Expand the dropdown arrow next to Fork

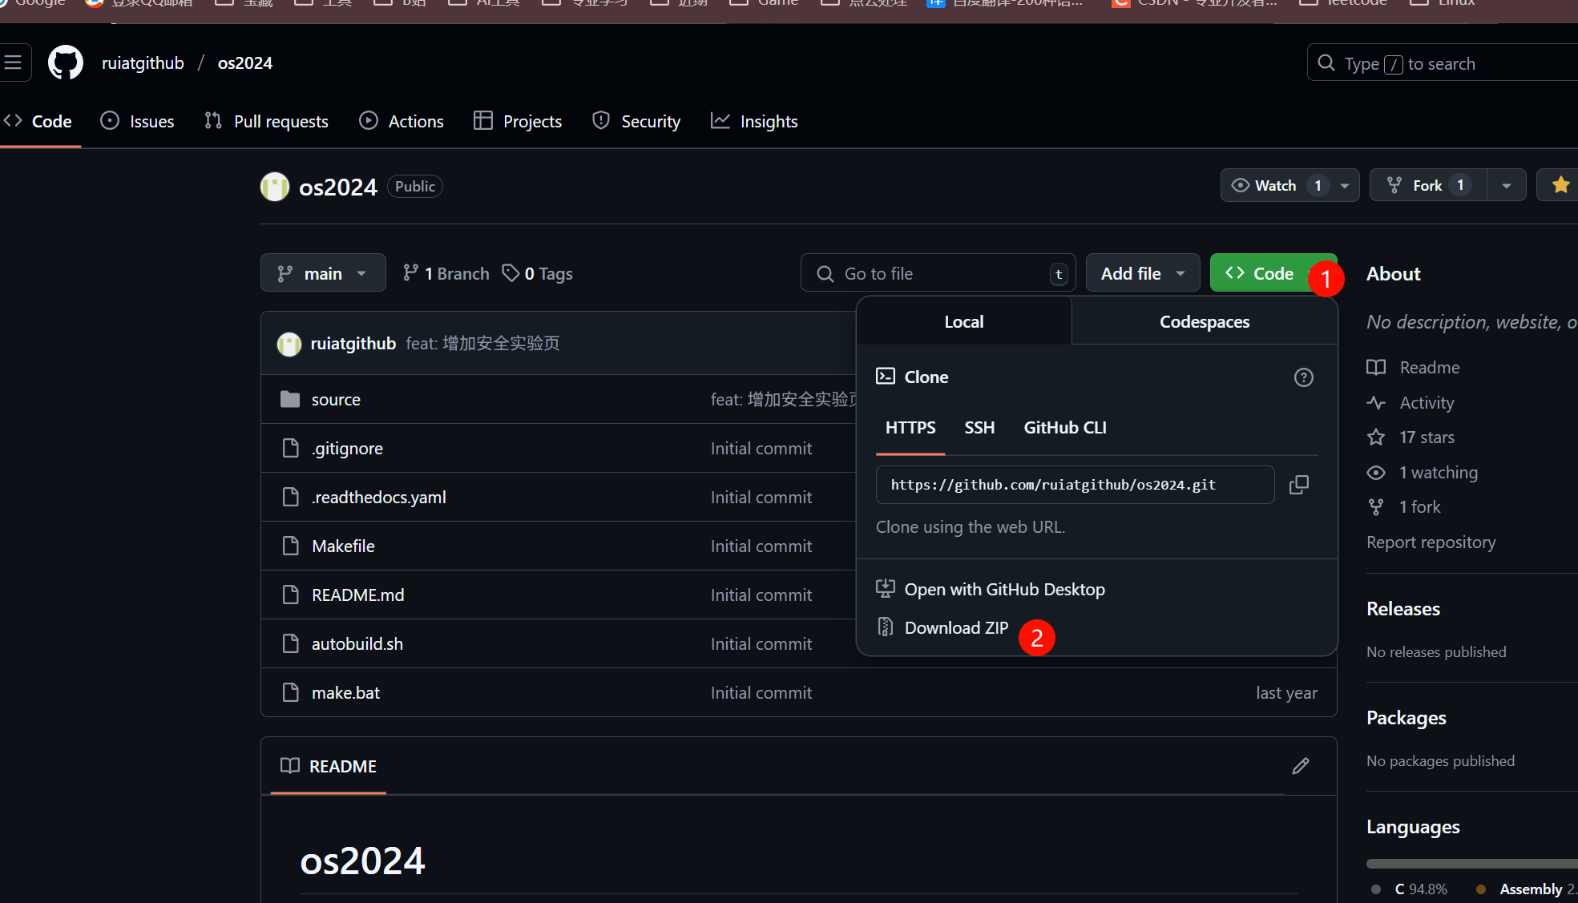[x=1506, y=185]
